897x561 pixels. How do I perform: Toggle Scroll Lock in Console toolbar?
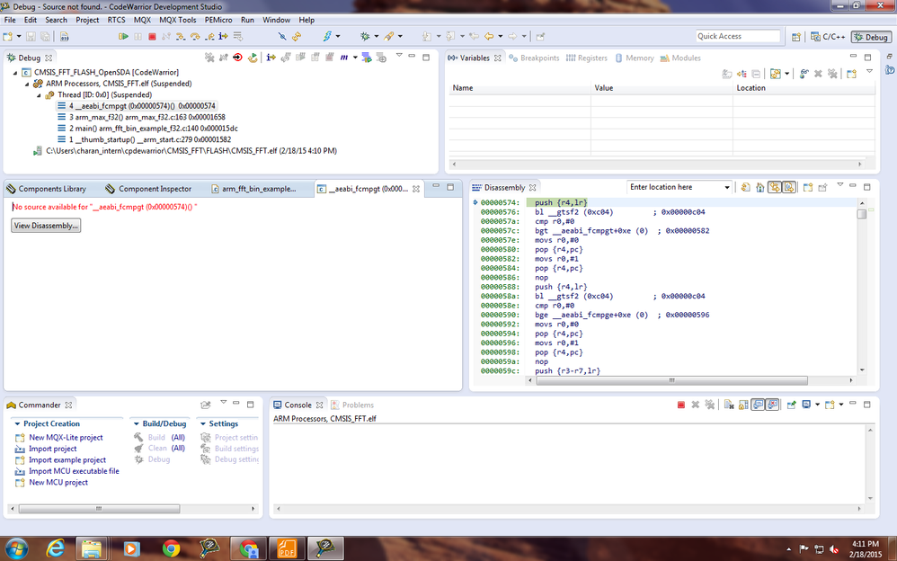743,405
